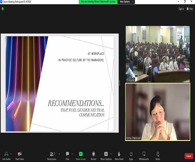The height and width of the screenshot is (162, 195).
Task: Click the green Share Screen button
Action: 81,156
